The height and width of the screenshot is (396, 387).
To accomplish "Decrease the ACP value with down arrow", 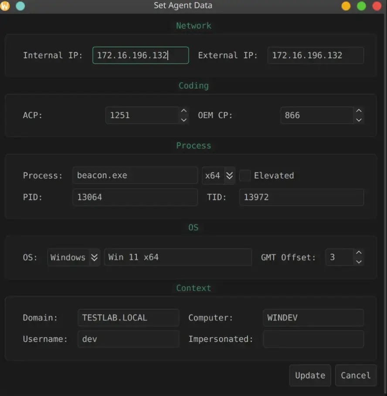I will [184, 120].
